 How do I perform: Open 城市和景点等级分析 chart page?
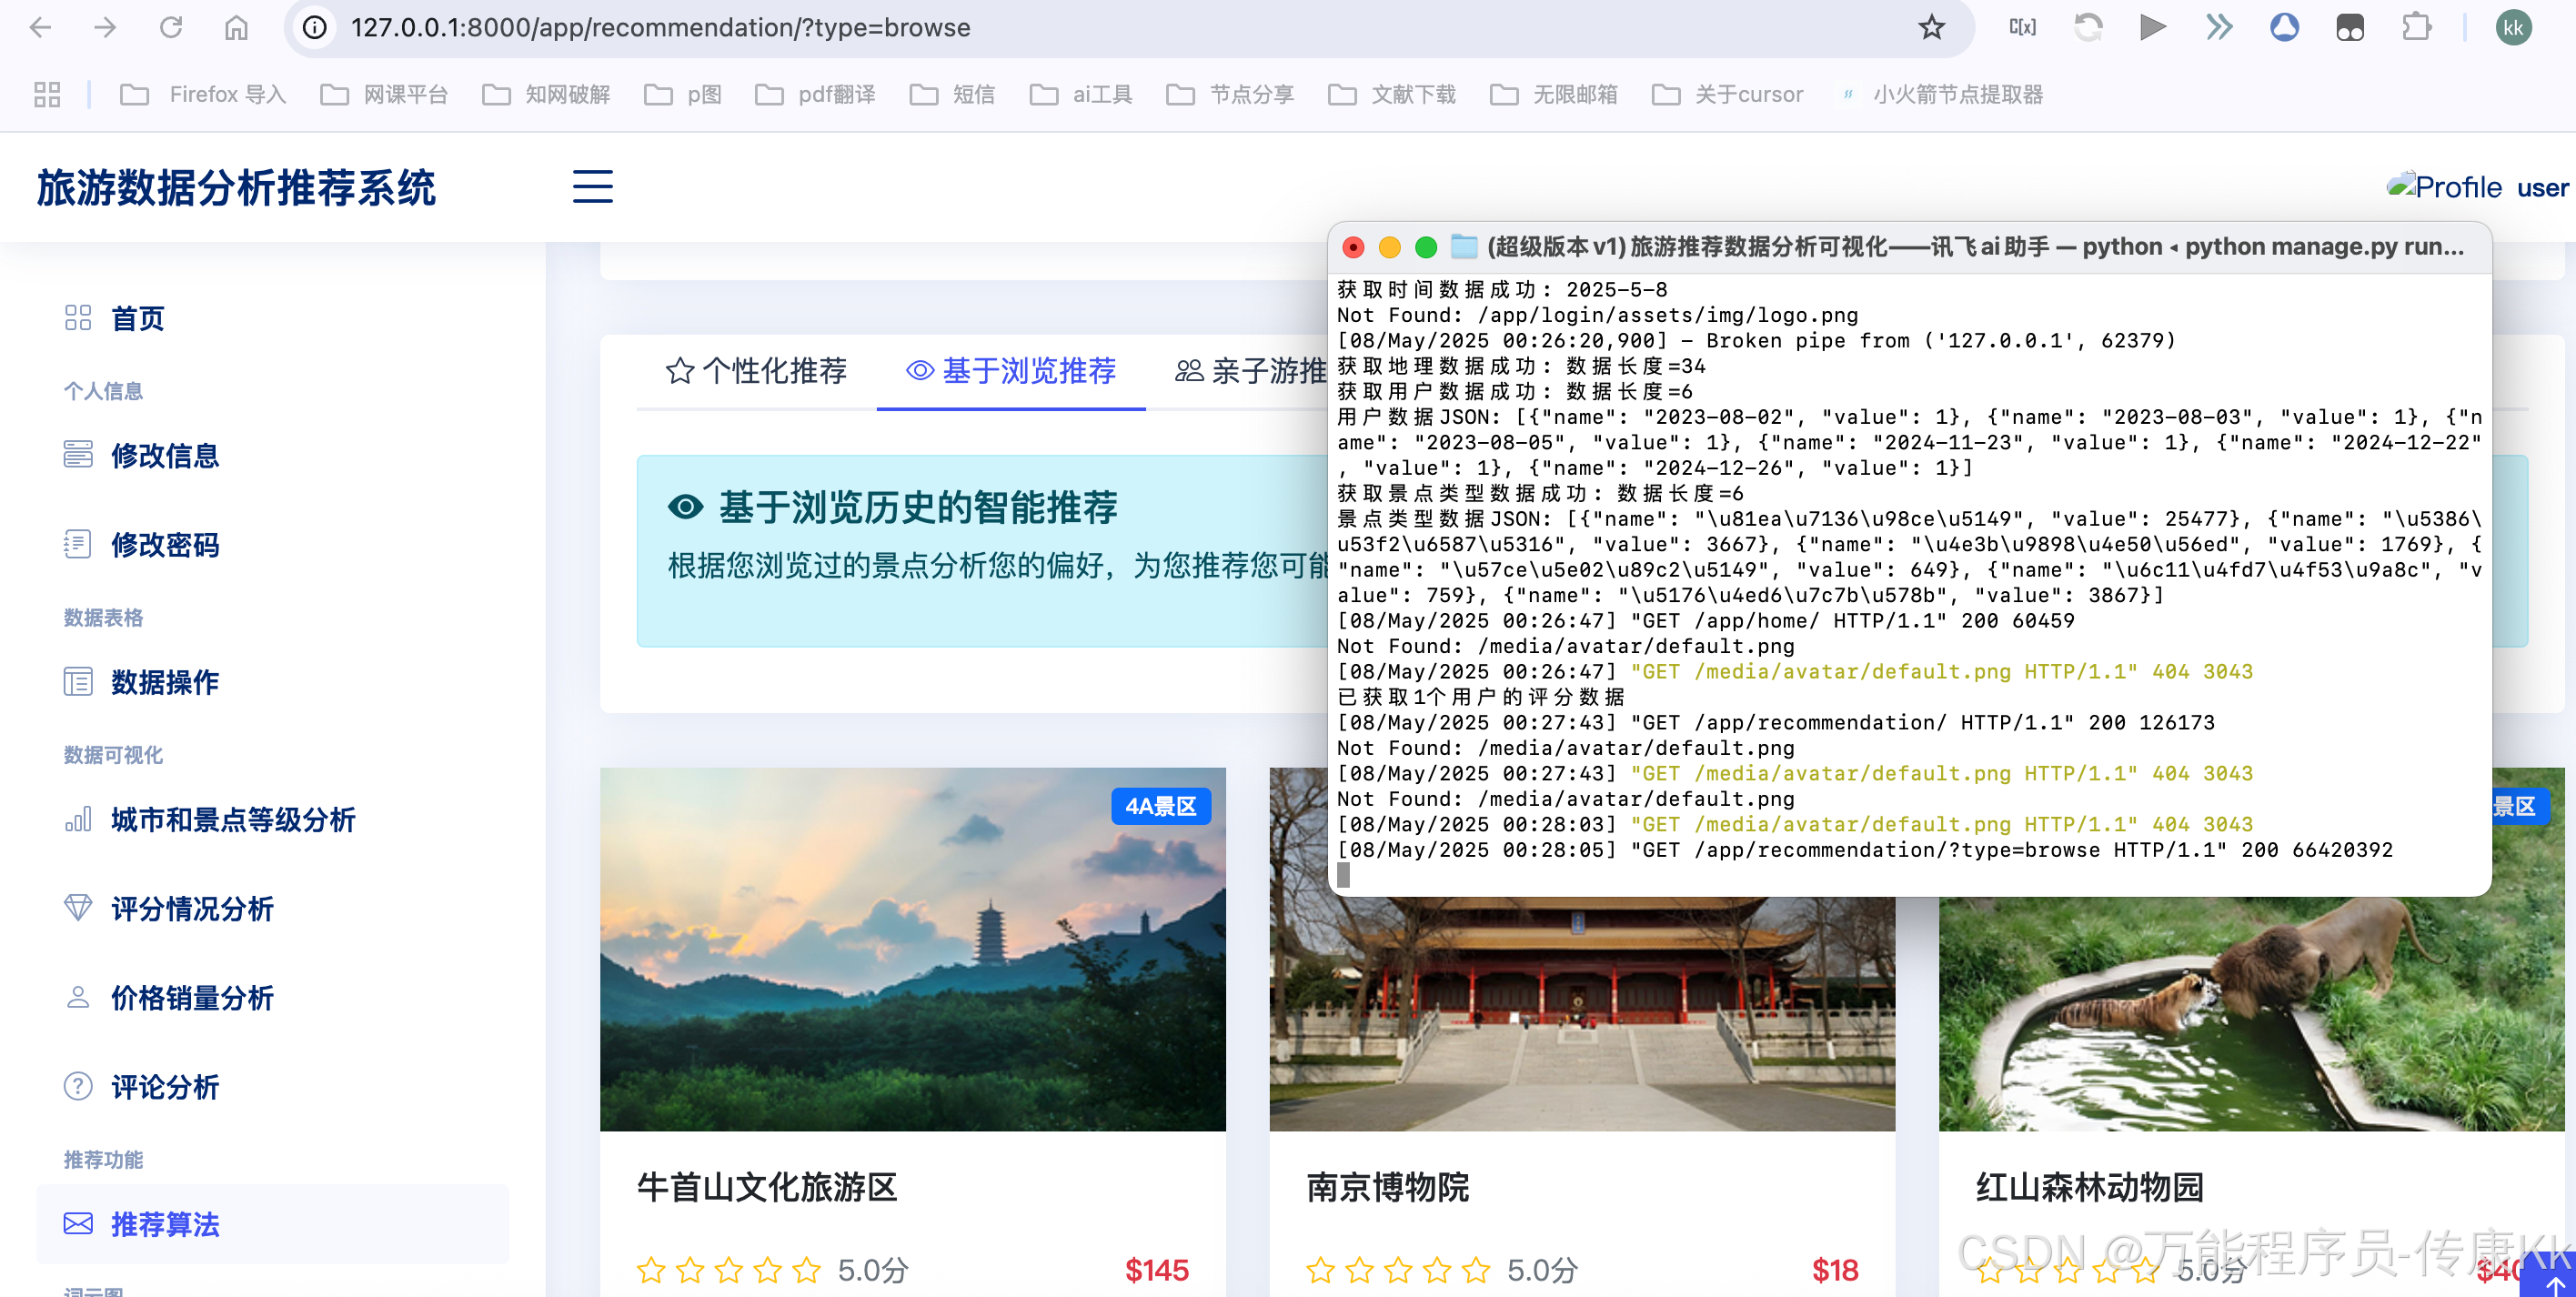click(232, 820)
